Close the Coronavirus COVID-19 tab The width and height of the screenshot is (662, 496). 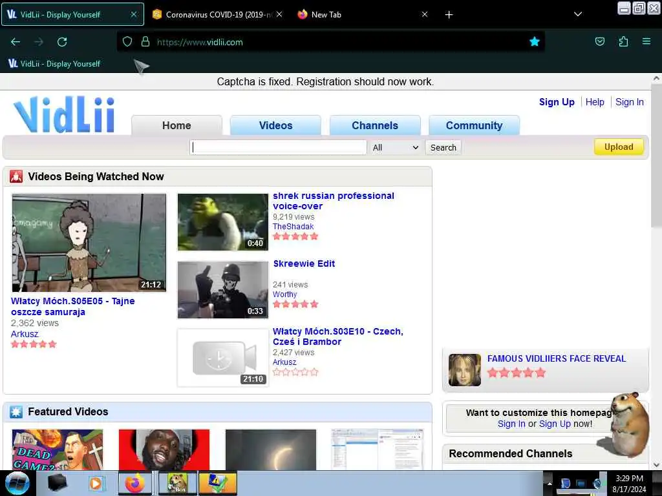click(279, 14)
